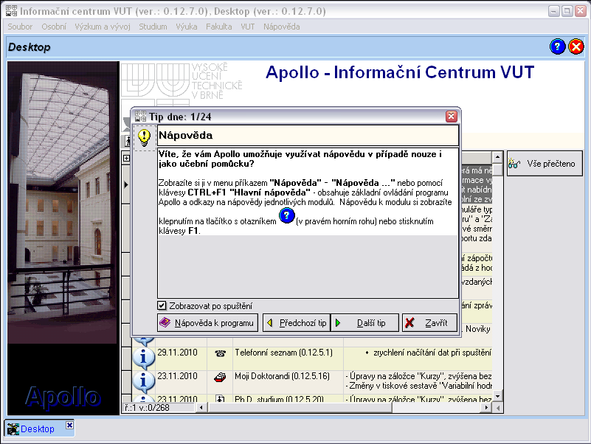591x444 pixels.
Task: Show Další tip
Action: pyautogui.click(x=364, y=323)
